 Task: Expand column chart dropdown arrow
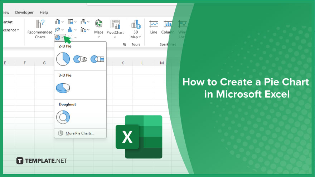pyautogui.click(x=63, y=22)
